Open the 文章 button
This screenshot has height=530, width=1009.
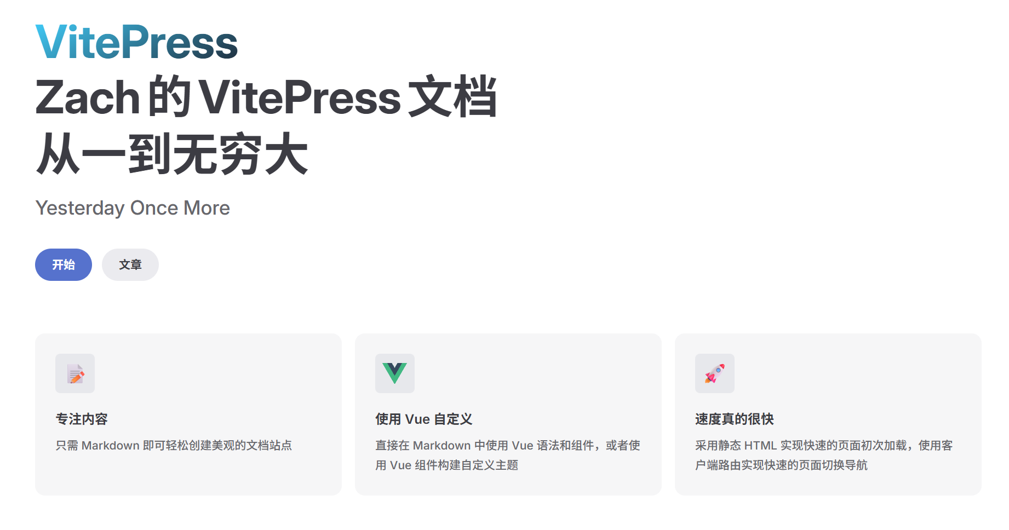click(x=130, y=264)
